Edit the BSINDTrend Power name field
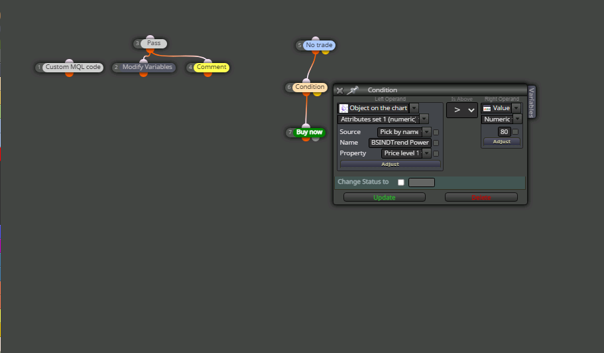 [x=400, y=143]
